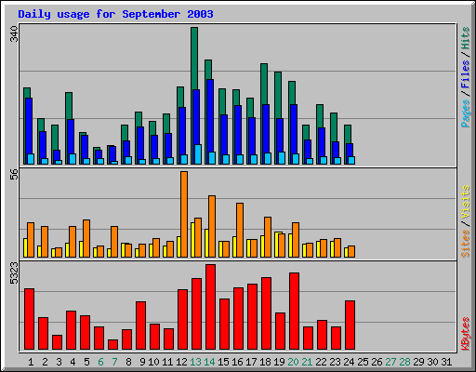Click day '30' on the axis
This screenshot has width=476, height=372.
click(432, 362)
